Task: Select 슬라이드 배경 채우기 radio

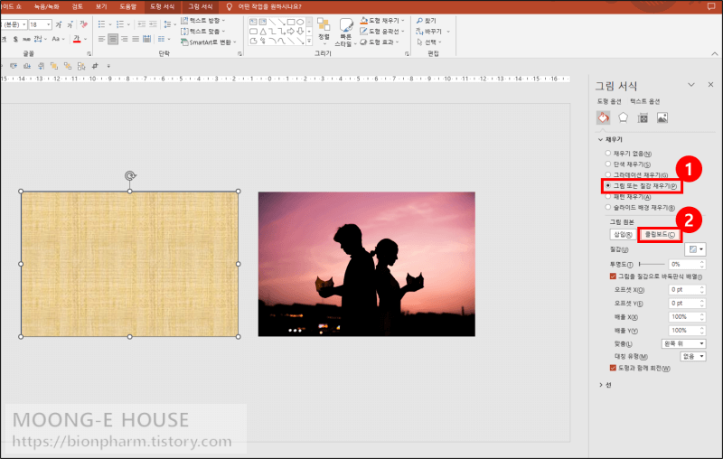Action: click(607, 207)
